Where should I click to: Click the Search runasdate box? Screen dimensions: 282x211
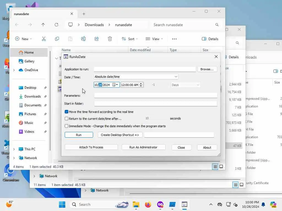[x=185, y=25]
